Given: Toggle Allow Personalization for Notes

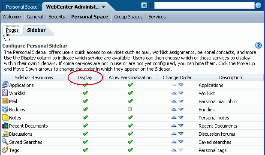Looking at the screenshot, I should pyautogui.click(x=130, y=117).
